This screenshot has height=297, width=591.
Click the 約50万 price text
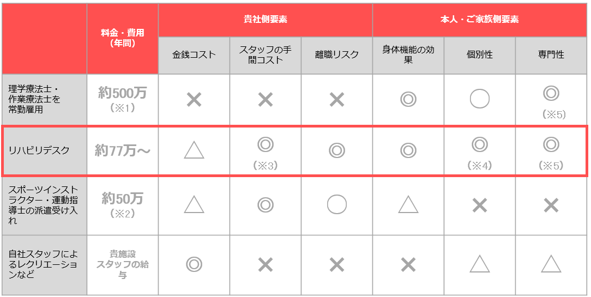pyautogui.click(x=123, y=198)
